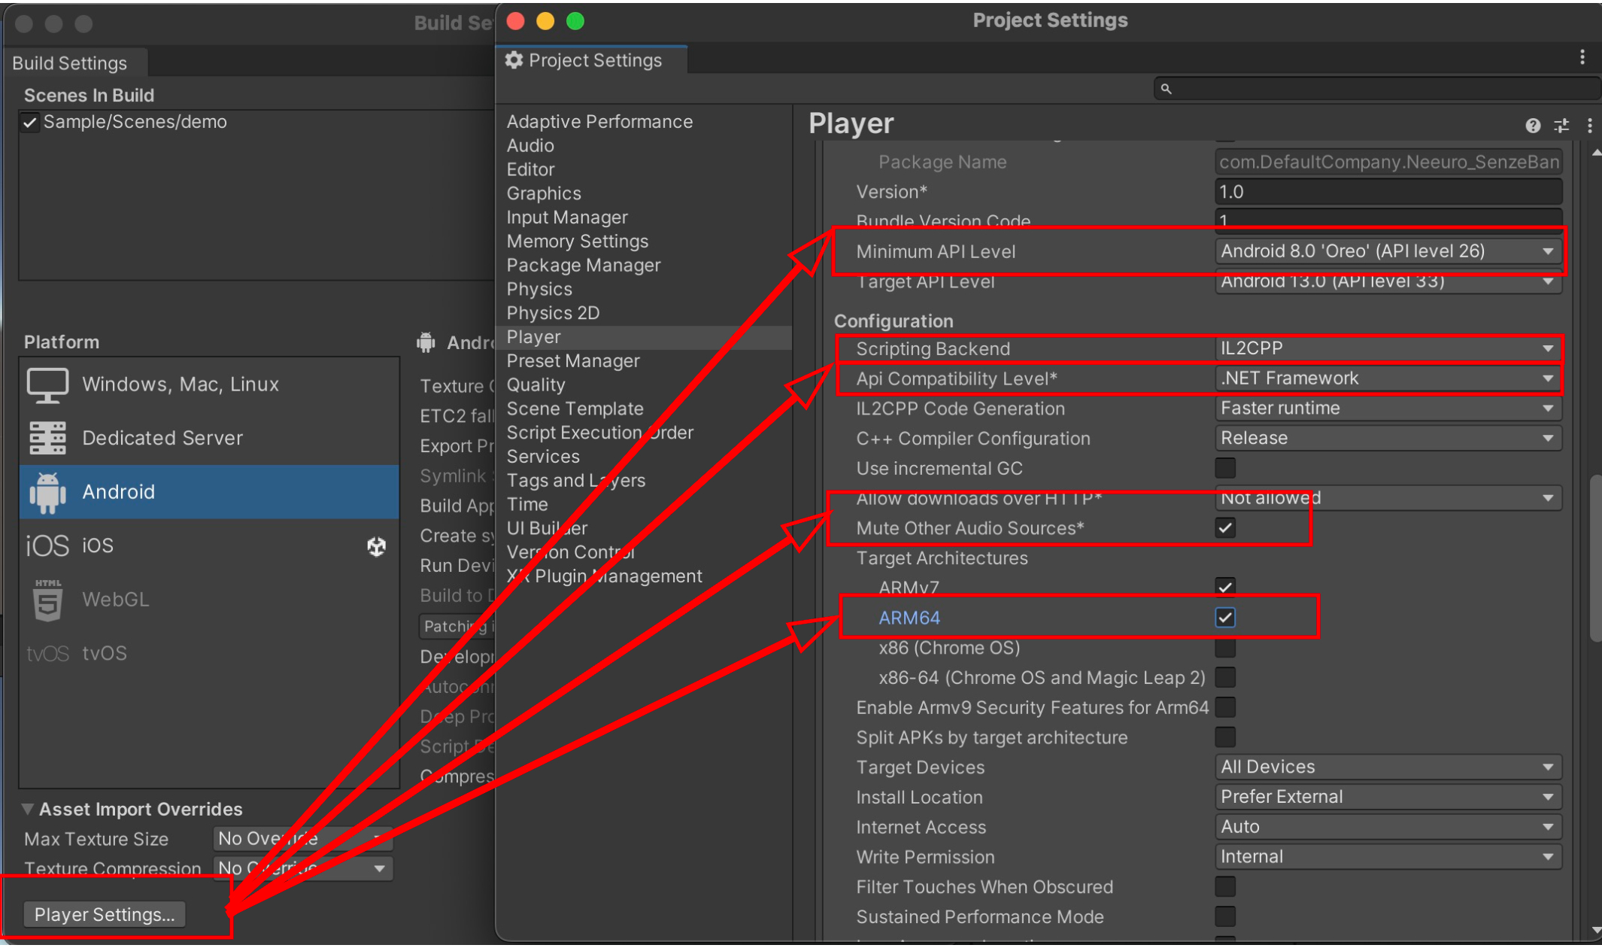Toggle the ARM64 target architecture checkbox

click(x=1224, y=617)
